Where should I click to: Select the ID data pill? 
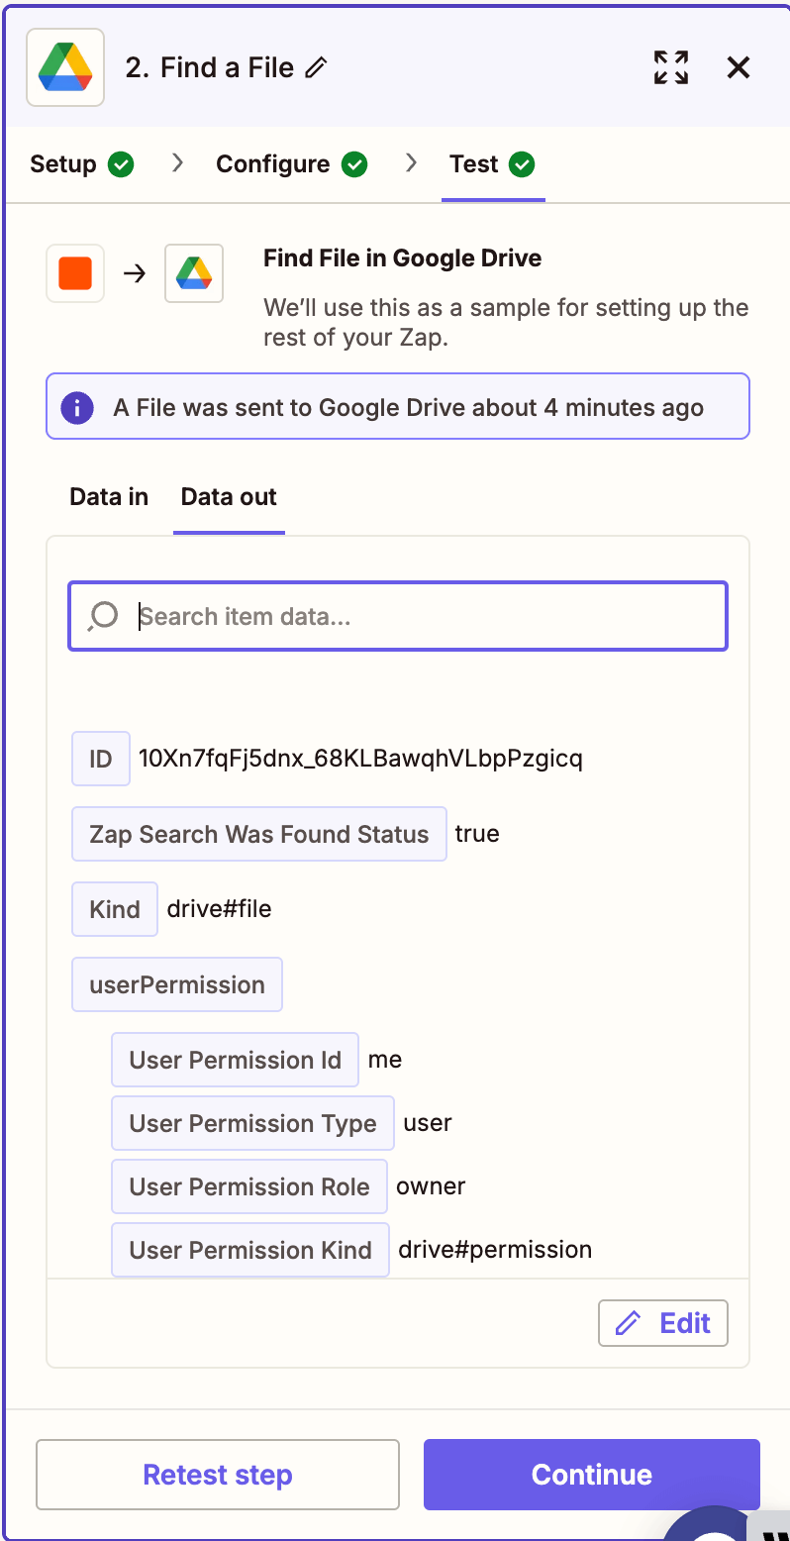(x=100, y=758)
